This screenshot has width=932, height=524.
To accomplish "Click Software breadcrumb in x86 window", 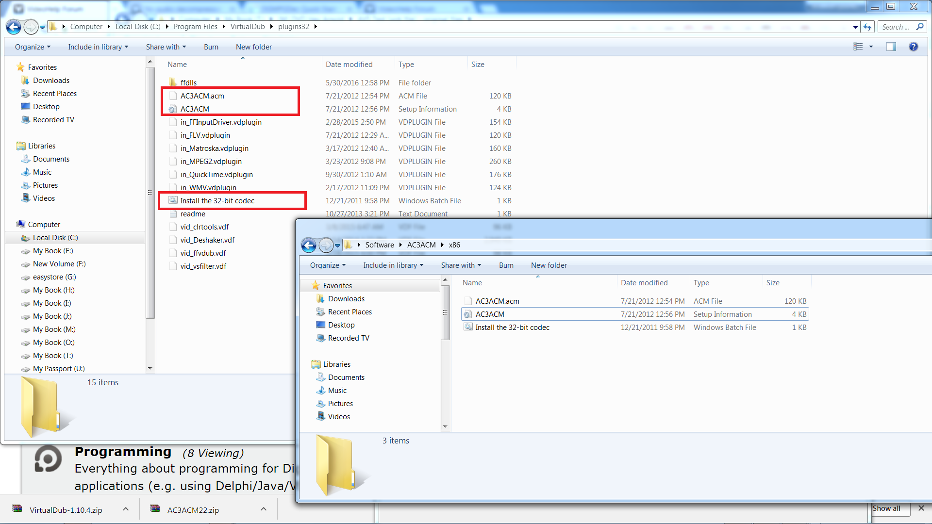I will tap(380, 245).
